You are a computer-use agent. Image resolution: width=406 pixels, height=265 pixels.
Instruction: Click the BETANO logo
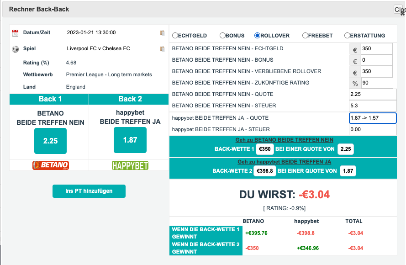(x=51, y=165)
